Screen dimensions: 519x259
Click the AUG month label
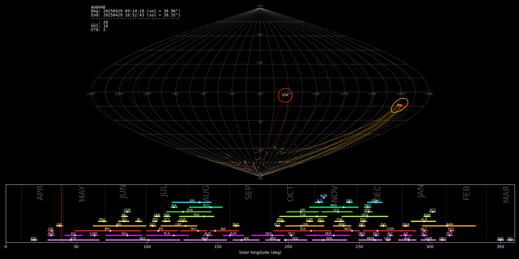click(206, 193)
